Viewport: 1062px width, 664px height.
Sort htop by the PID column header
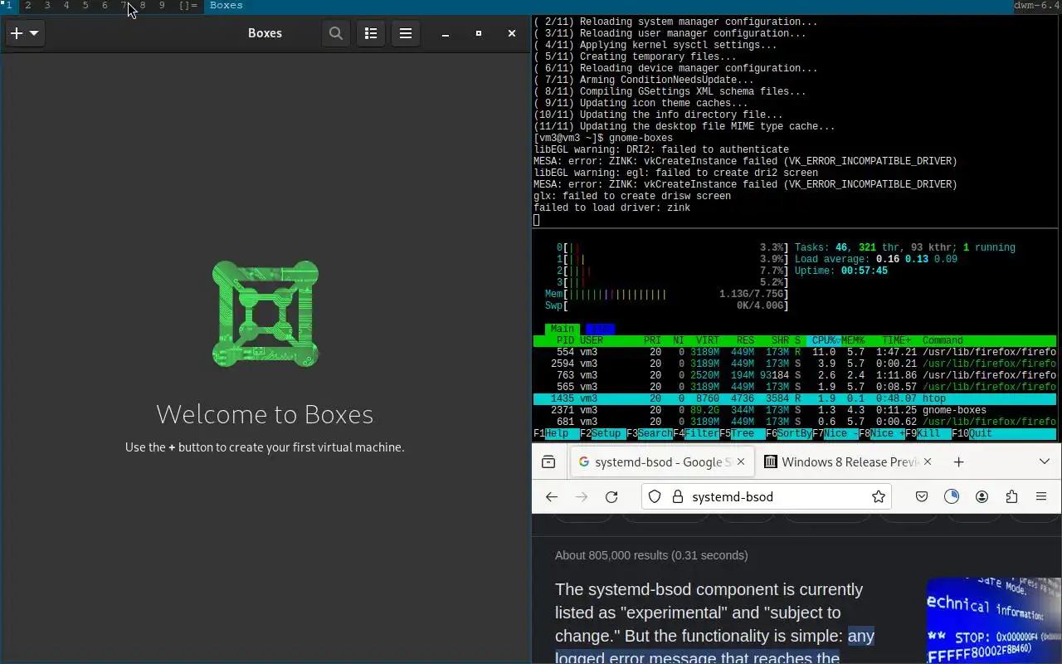click(x=565, y=340)
